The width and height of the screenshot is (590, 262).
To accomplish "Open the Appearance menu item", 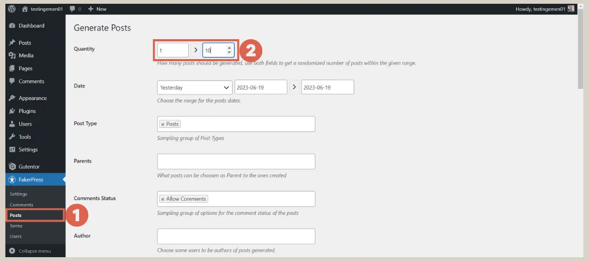I will click(33, 98).
